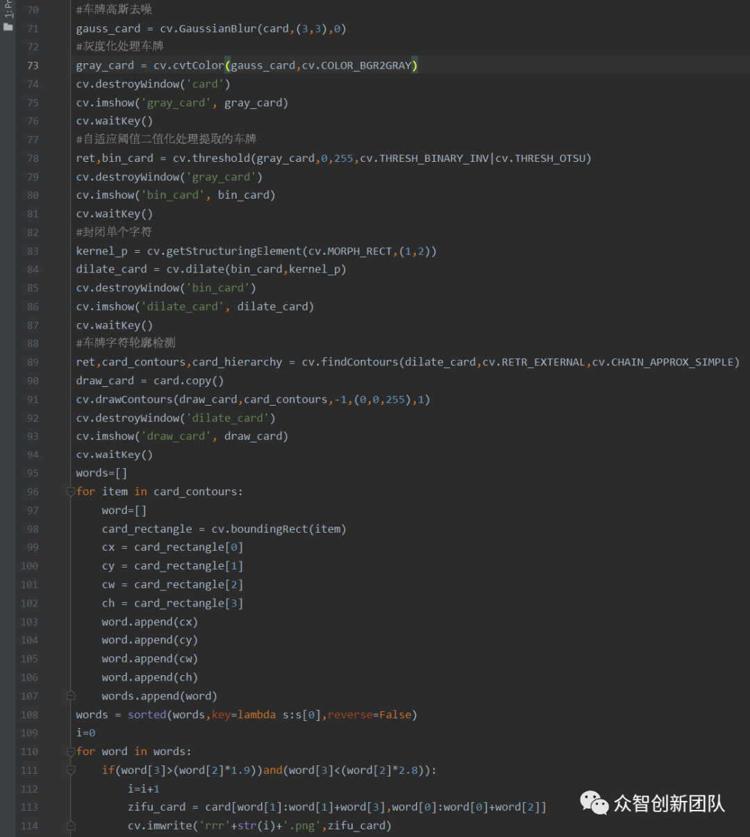Click gutter line number 73
This screenshot has height=837, width=750.
click(x=33, y=65)
